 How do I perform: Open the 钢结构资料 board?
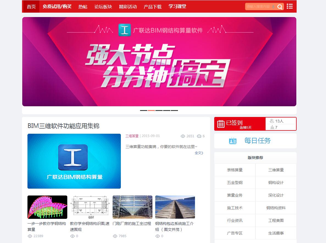[276, 208]
